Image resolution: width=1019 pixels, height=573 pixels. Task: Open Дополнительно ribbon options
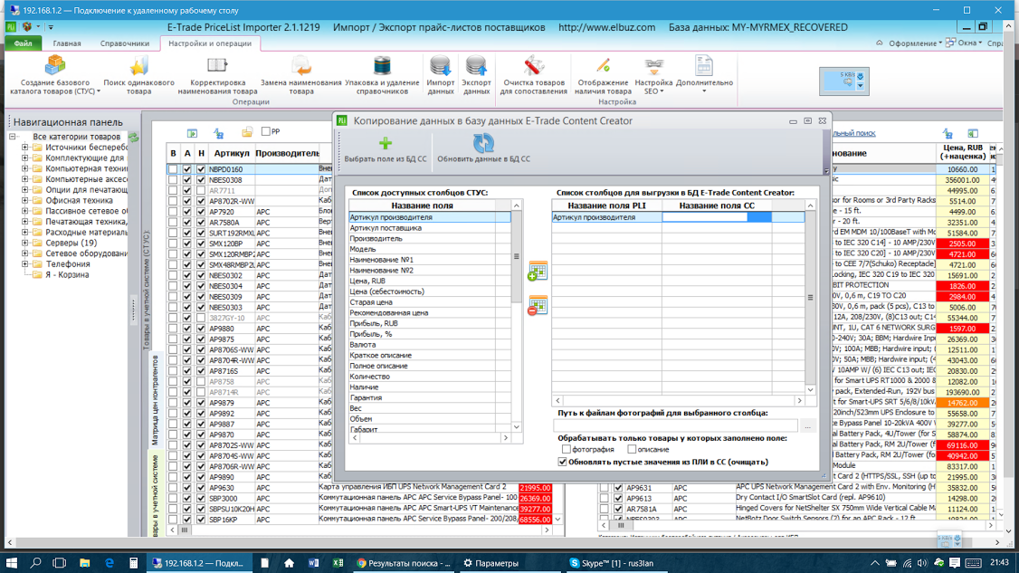704,75
